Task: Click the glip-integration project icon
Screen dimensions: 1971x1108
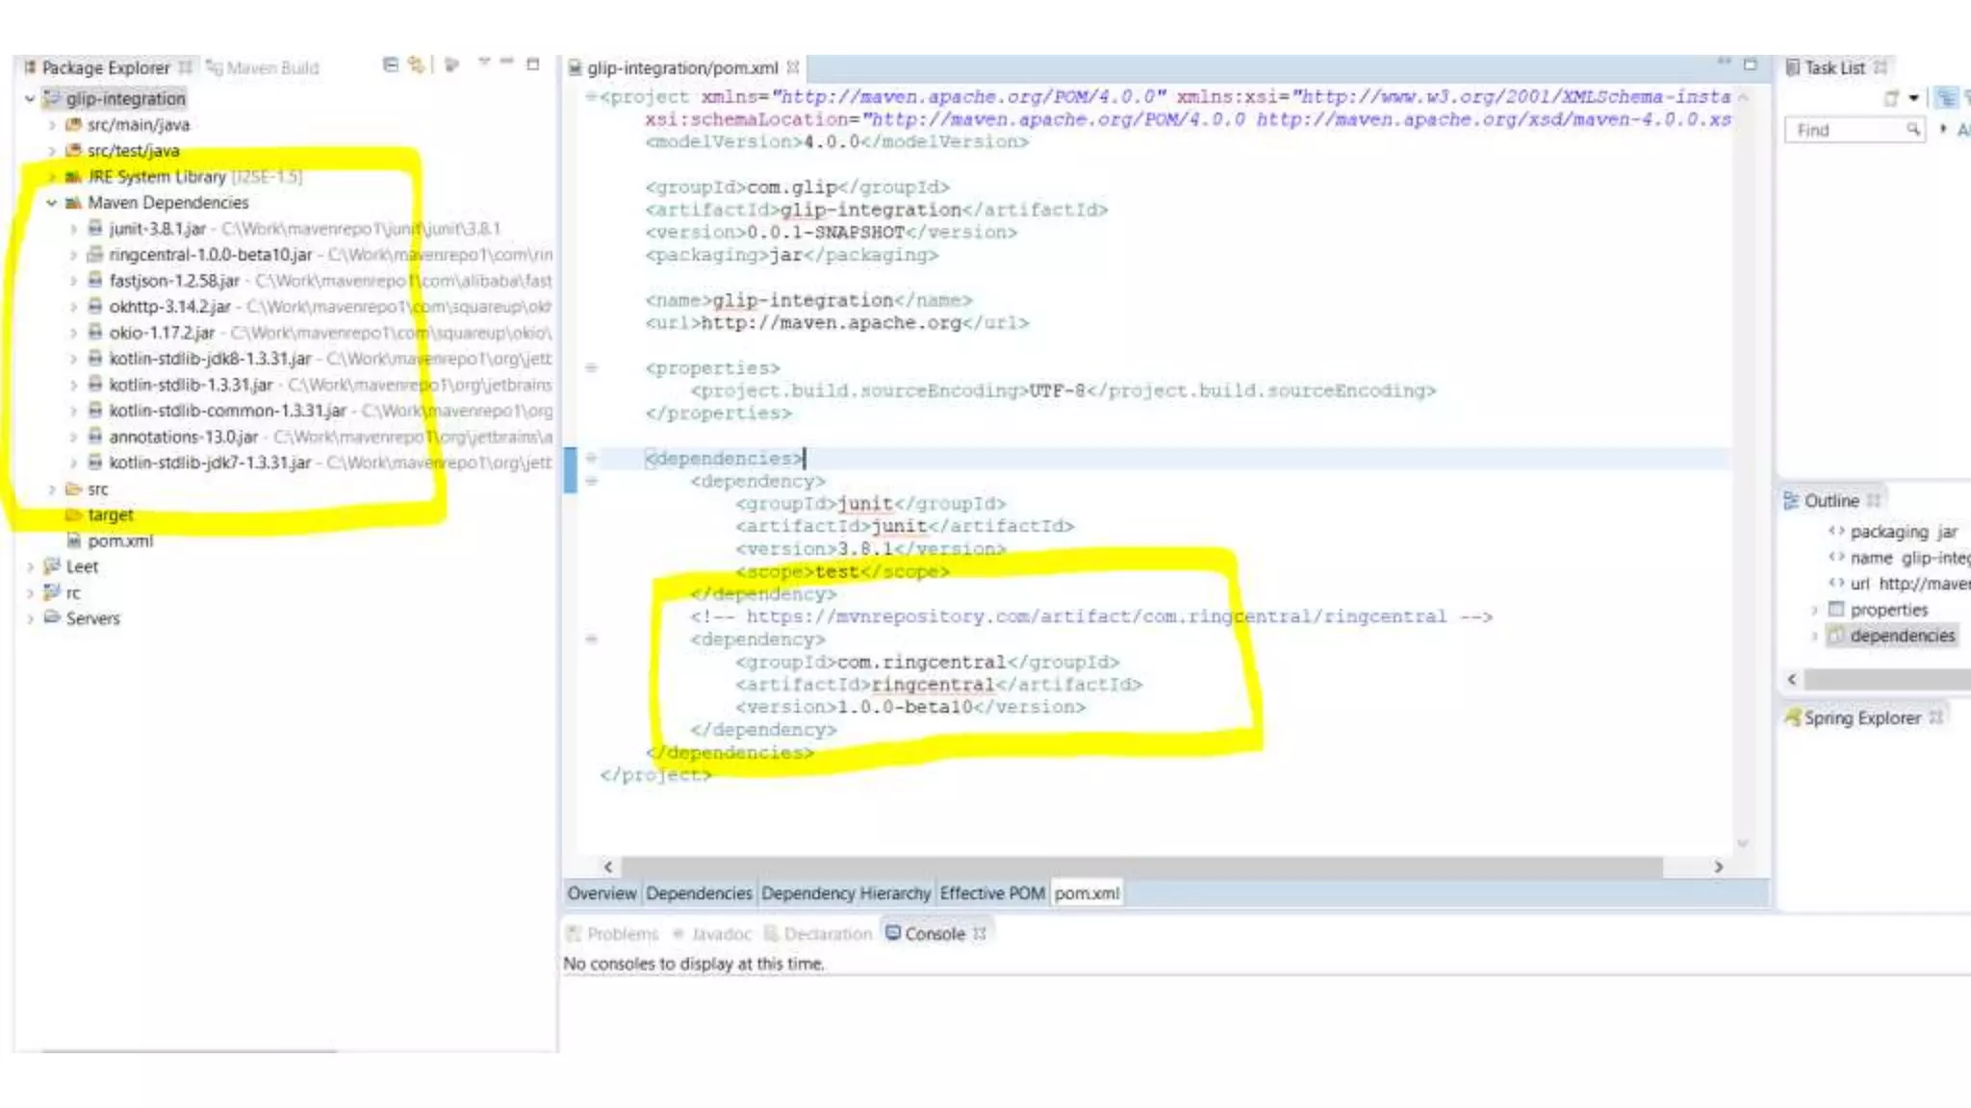Action: coord(52,98)
